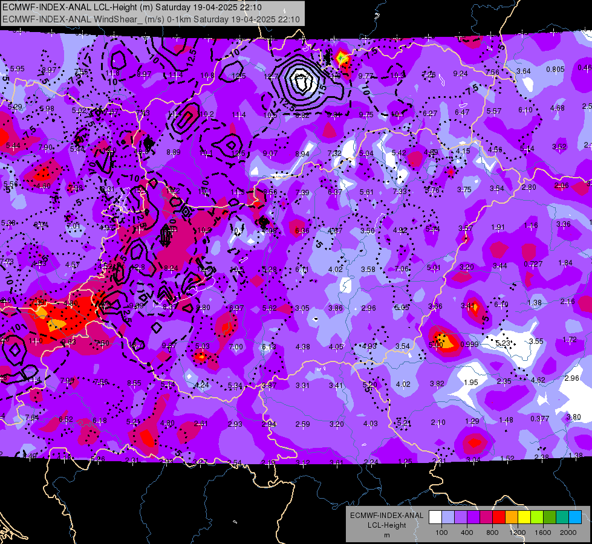Viewport: 592px width, 544px height.
Task: Click the wind shear value 2.35
Action: (504, 381)
